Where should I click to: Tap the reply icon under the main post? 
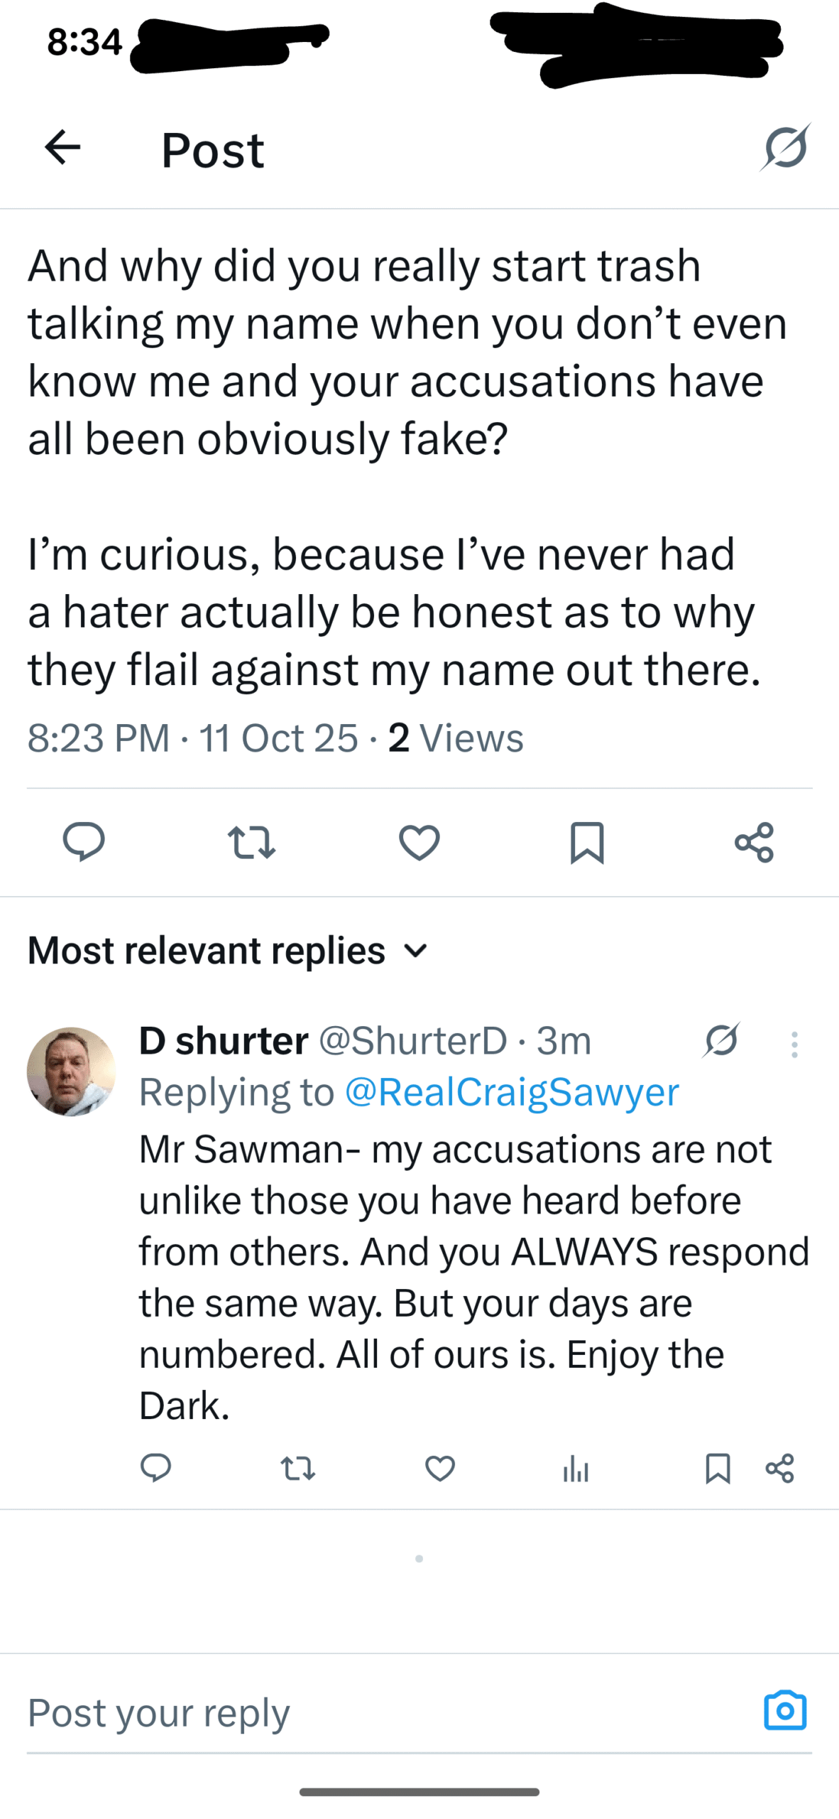click(84, 842)
